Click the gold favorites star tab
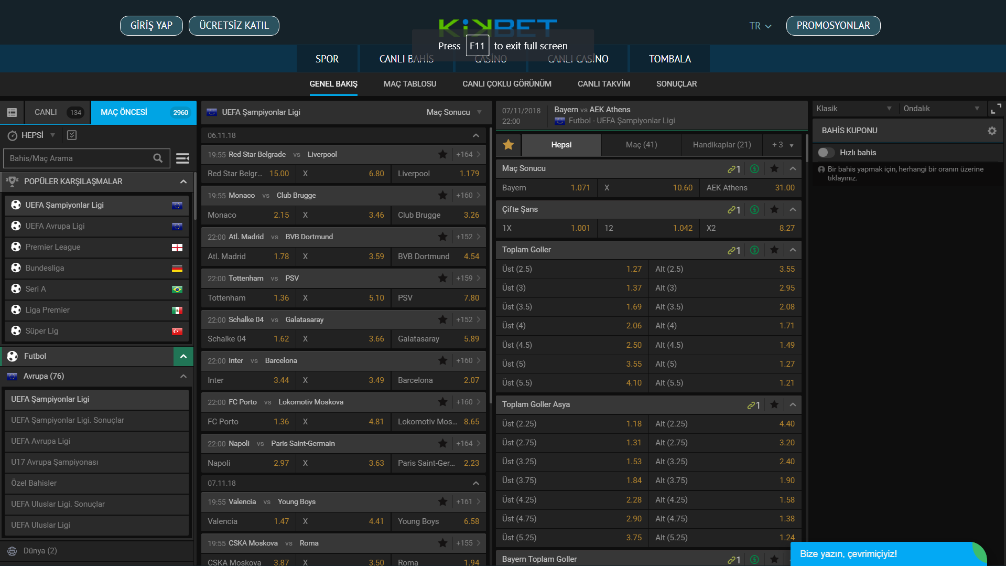1006x566 pixels. [509, 145]
